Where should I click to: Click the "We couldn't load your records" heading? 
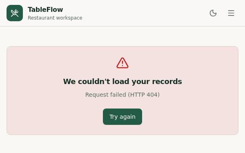pyautogui.click(x=122, y=82)
